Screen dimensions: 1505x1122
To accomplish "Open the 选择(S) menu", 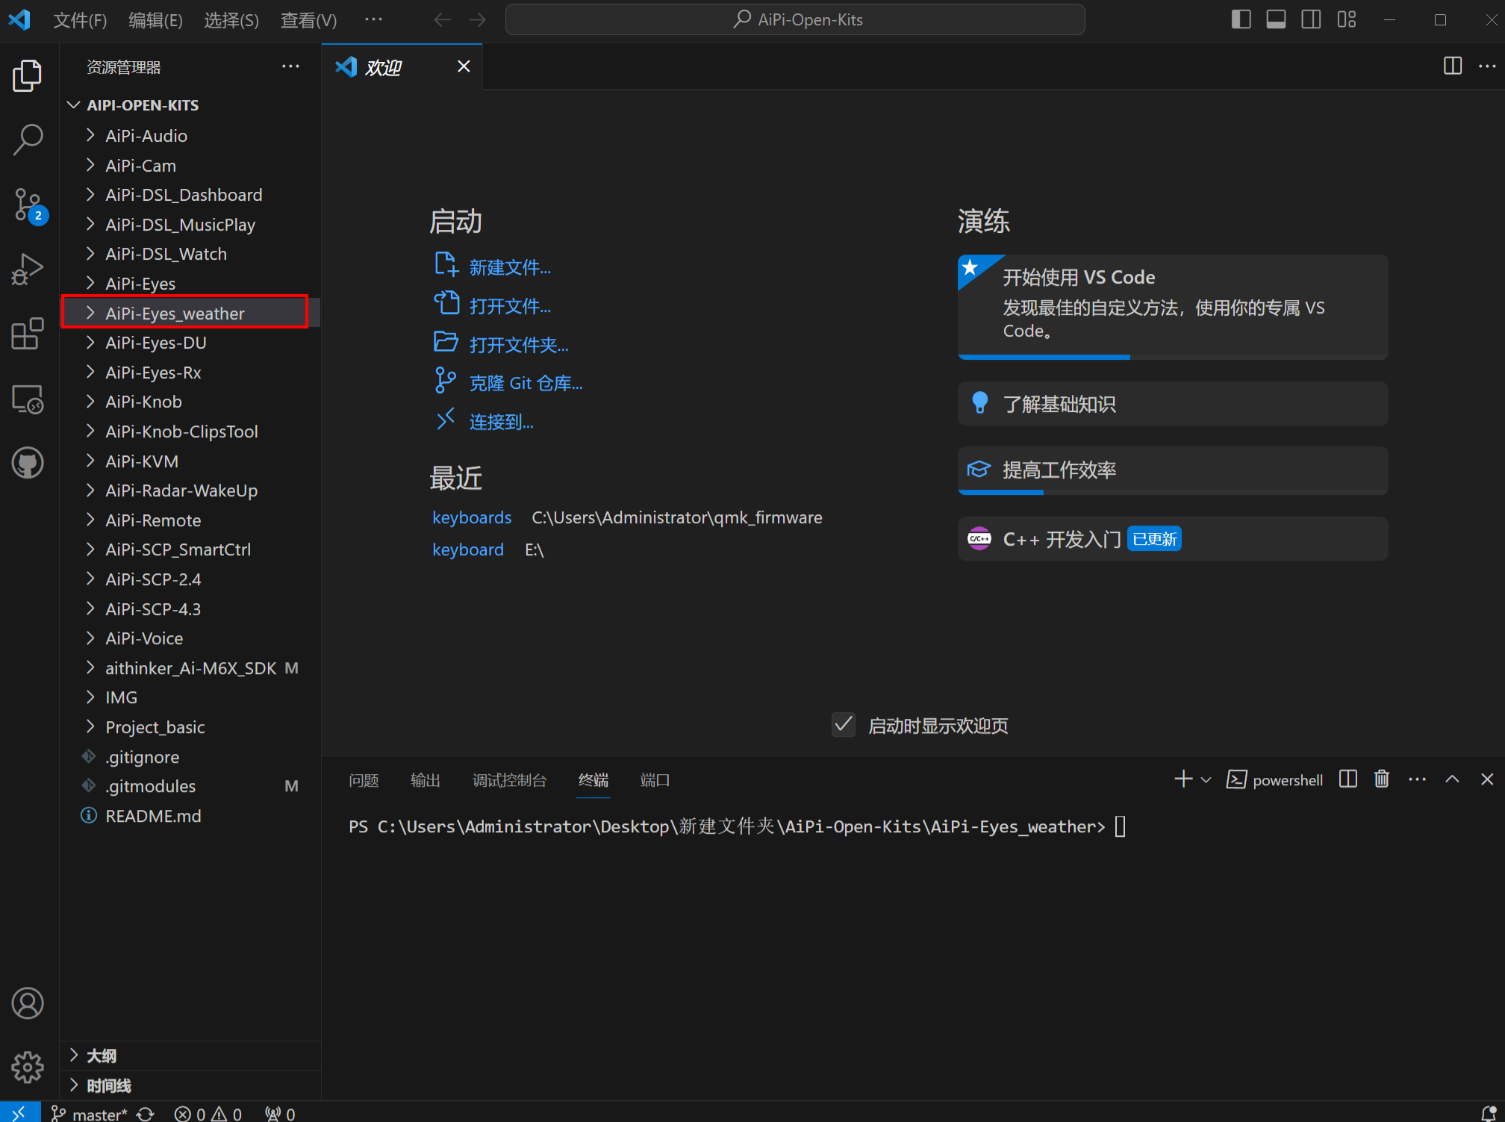I will click(x=231, y=20).
